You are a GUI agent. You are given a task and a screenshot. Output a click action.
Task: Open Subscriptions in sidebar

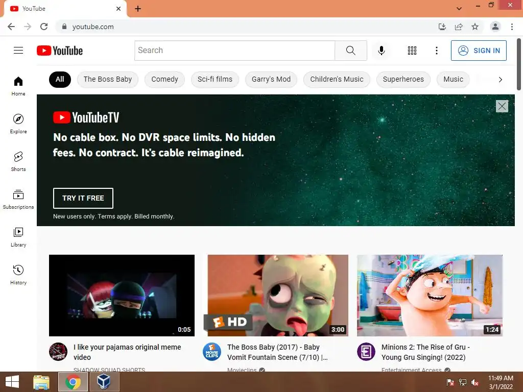click(x=18, y=200)
